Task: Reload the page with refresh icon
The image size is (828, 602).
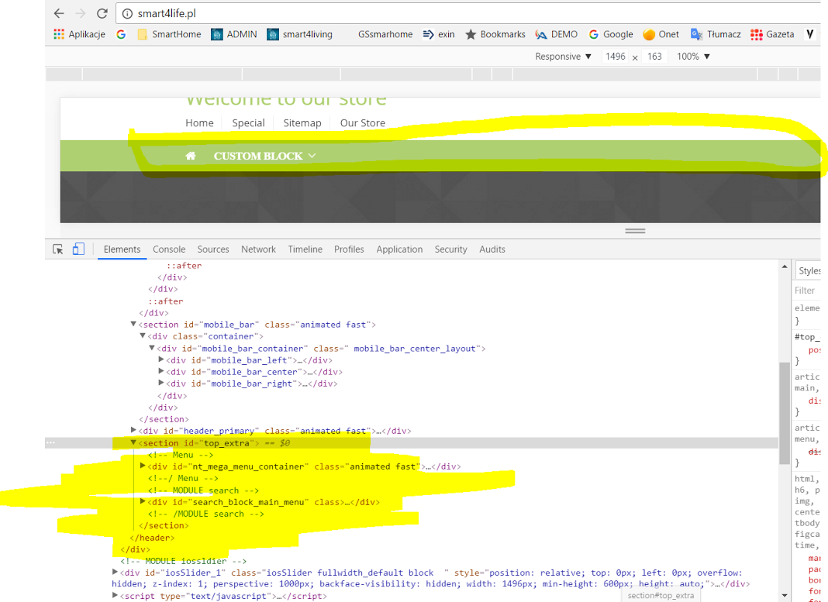Action: (x=102, y=13)
